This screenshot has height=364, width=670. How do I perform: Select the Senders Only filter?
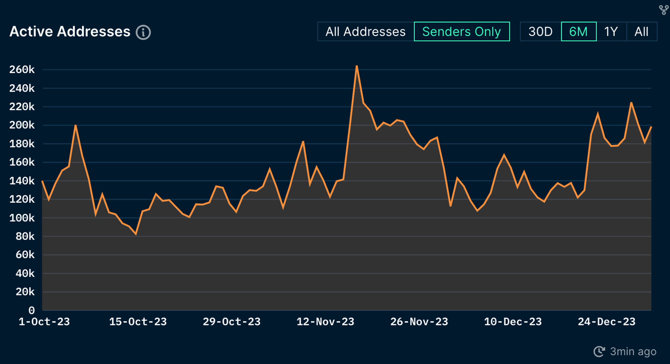(462, 32)
